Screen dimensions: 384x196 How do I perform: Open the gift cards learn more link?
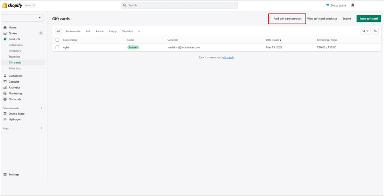click(228, 57)
